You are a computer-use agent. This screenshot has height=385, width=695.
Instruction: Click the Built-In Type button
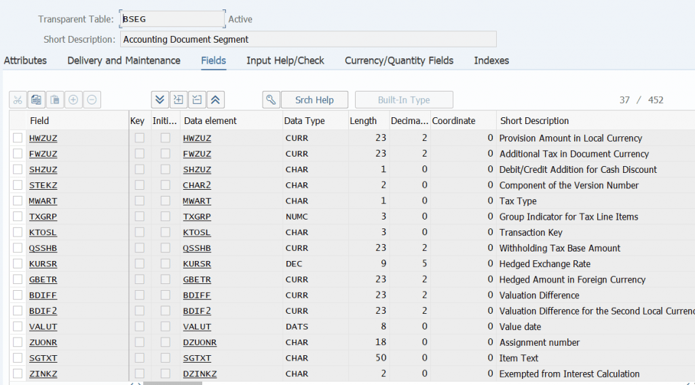pyautogui.click(x=404, y=100)
